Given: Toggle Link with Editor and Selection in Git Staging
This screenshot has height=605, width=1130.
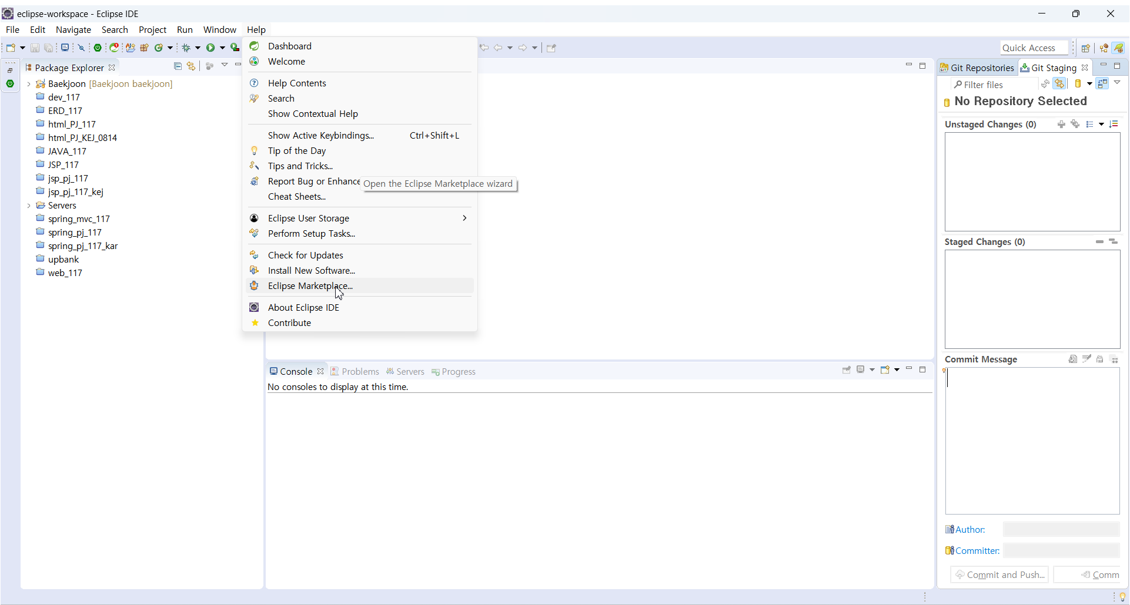Looking at the screenshot, I should (1060, 84).
